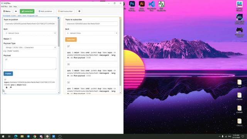
Task: Close the publisher panel with blue X
Action: click(58, 18)
